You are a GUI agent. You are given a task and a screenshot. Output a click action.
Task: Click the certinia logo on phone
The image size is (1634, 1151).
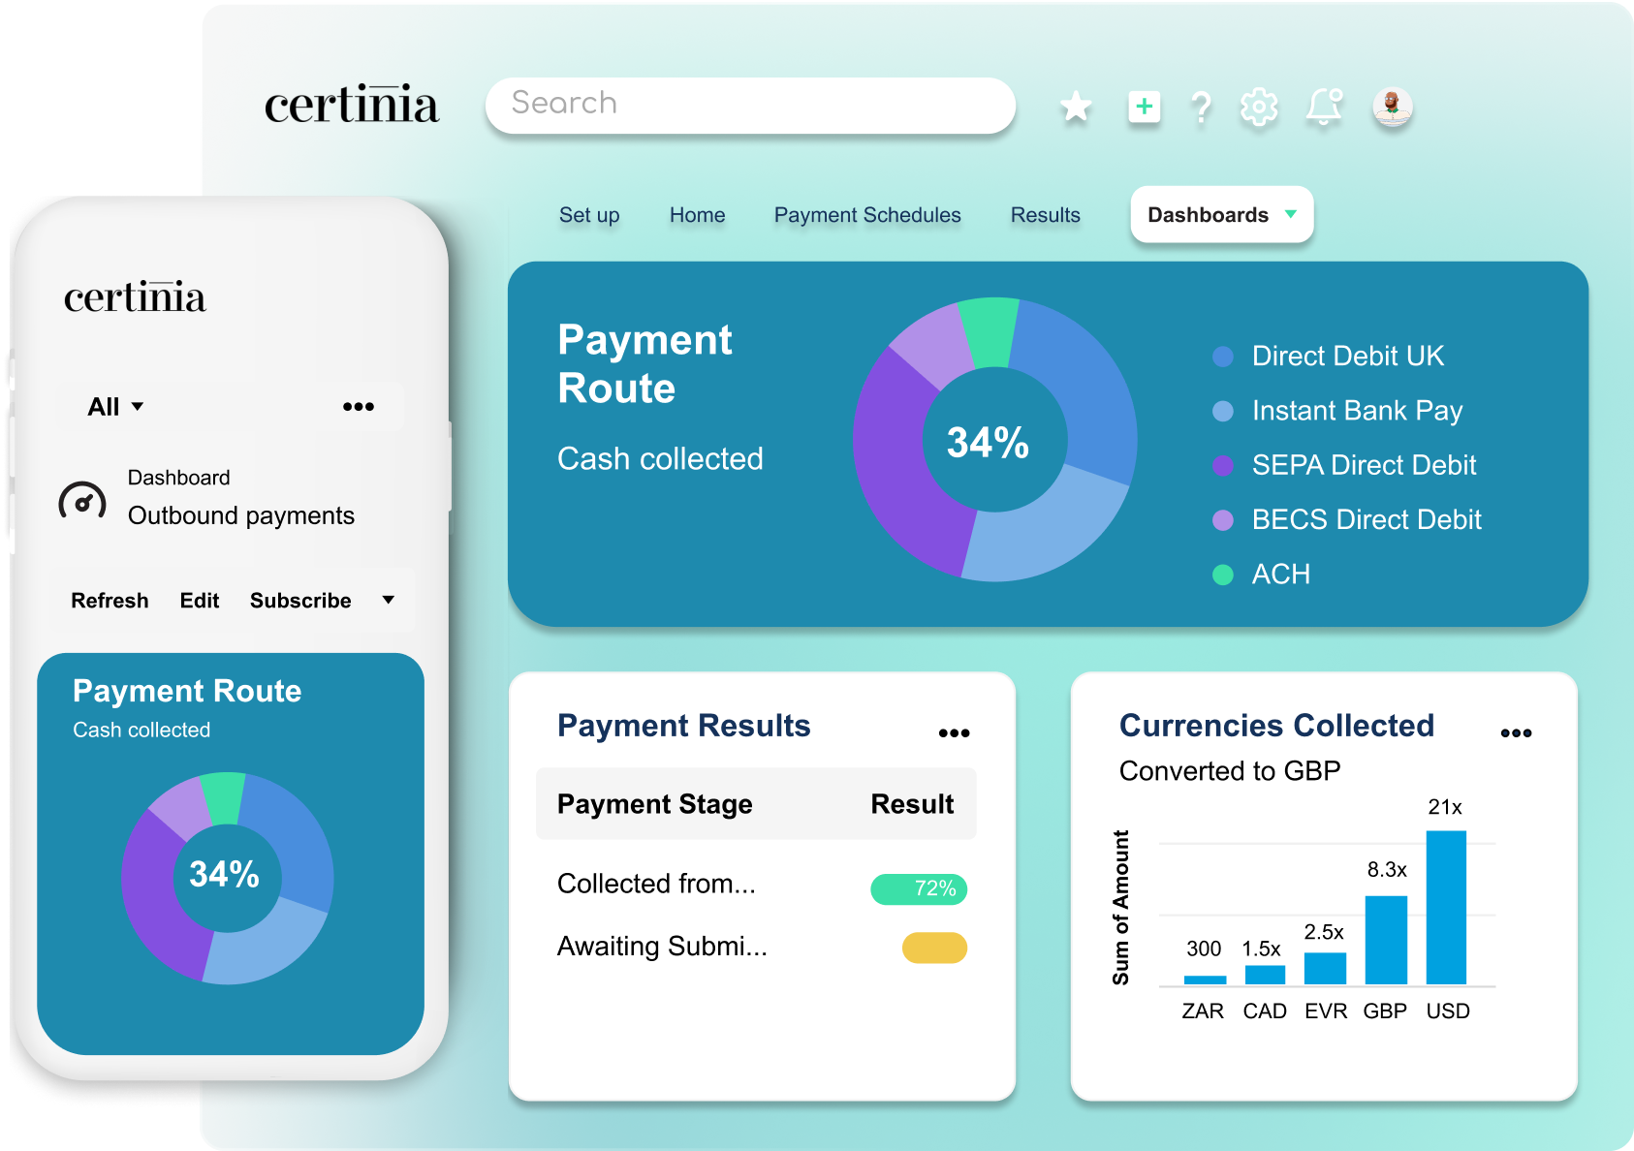[135, 296]
